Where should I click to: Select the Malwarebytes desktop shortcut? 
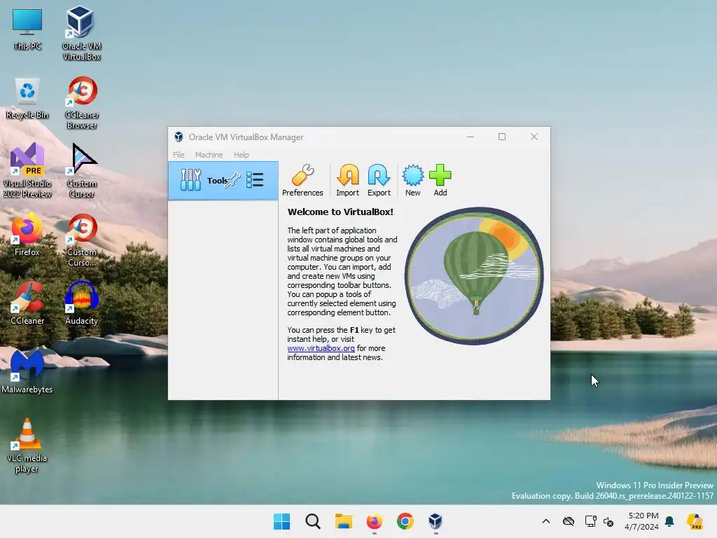(27, 371)
